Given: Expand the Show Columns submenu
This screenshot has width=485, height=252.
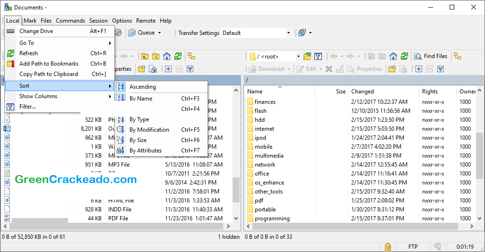Looking at the screenshot, I should [x=60, y=96].
